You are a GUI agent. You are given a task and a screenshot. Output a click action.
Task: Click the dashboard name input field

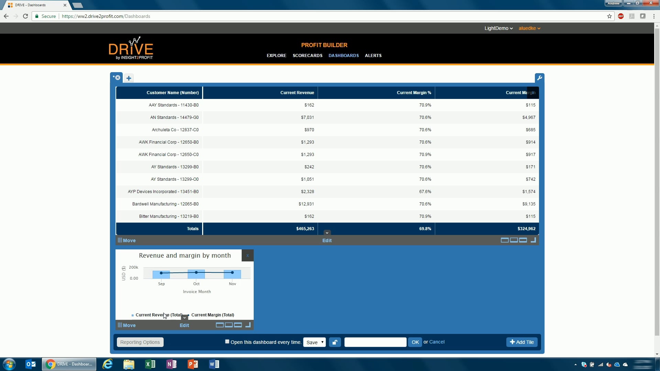click(375, 342)
